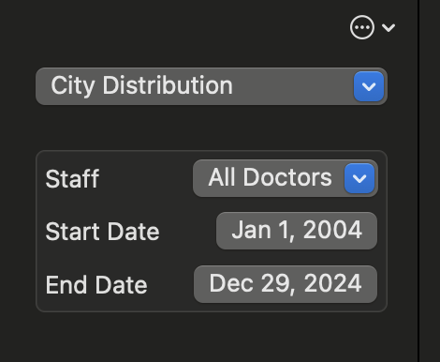
Task: Click the All Doctors text
Action: click(270, 177)
